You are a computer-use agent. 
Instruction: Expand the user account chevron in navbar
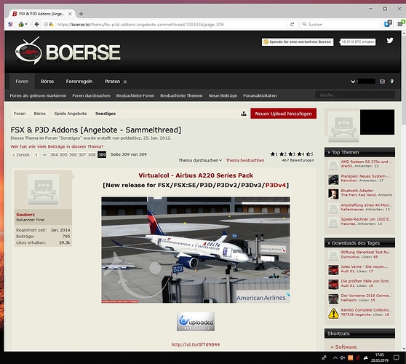click(353, 82)
